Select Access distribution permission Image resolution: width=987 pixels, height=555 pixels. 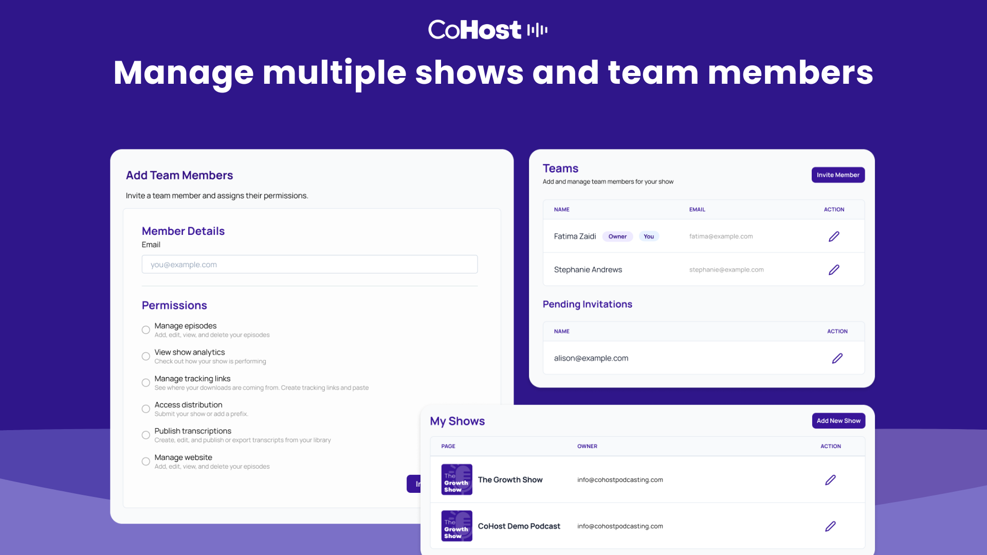pos(146,409)
